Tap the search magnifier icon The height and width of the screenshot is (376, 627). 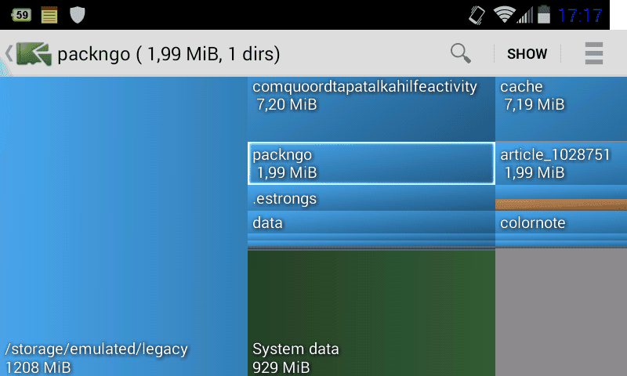[x=461, y=53]
